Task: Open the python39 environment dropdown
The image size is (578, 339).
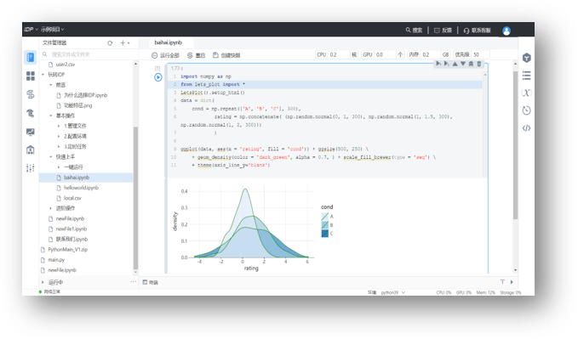Action: pos(393,292)
